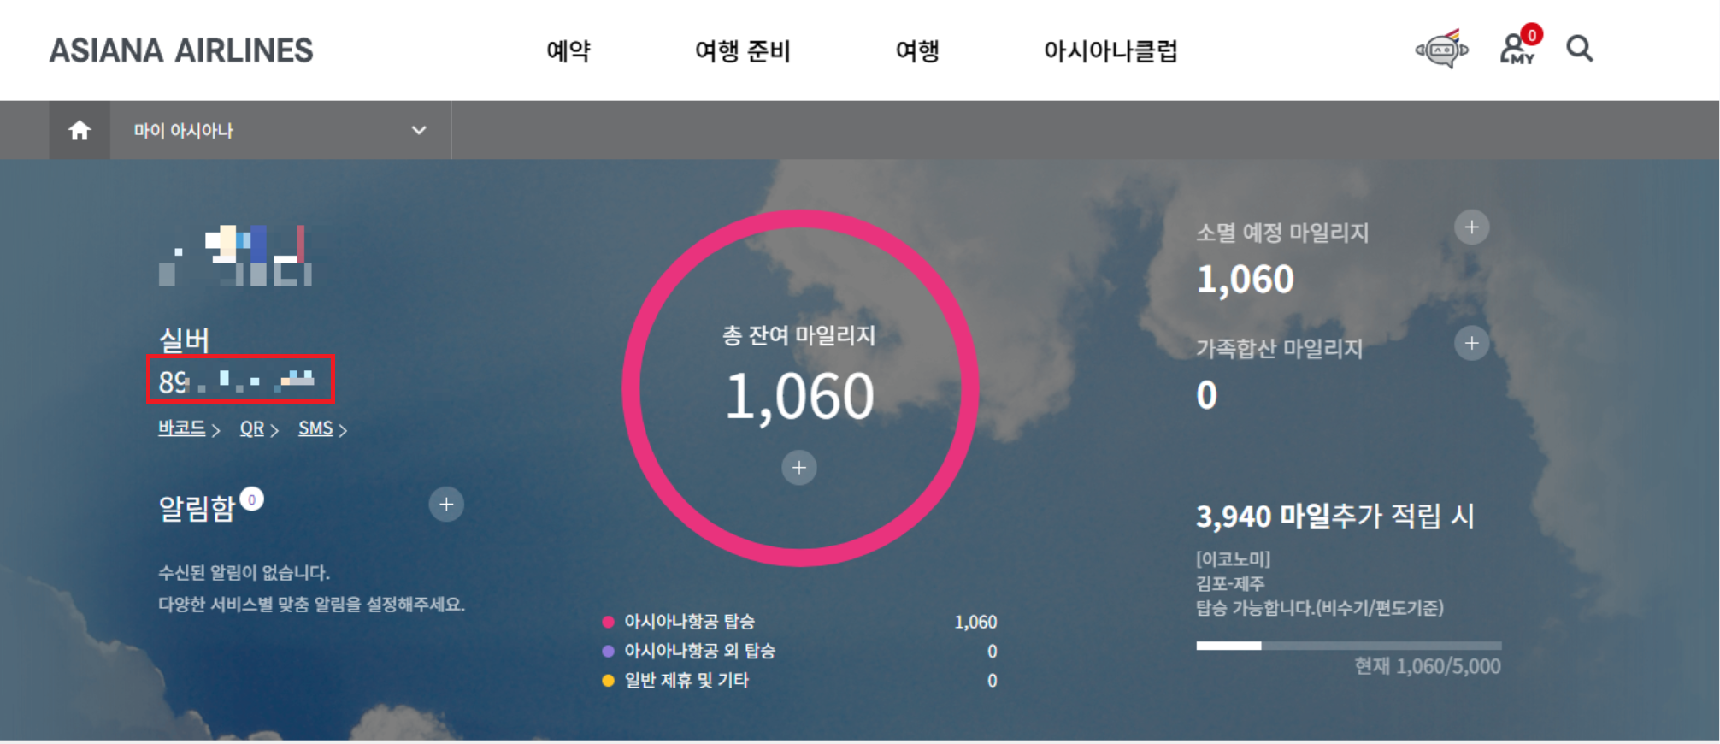Click the ASIANA AIRLINES logo
The width and height of the screenshot is (1720, 744).
(181, 50)
